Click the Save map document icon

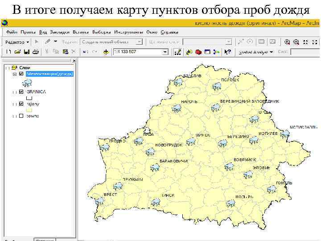(x=27, y=52)
